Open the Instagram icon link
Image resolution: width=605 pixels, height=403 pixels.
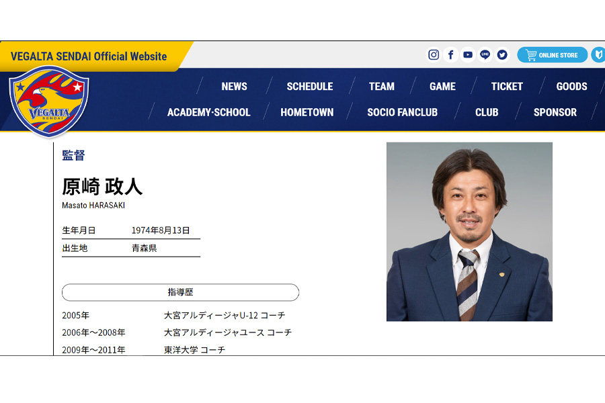pyautogui.click(x=434, y=55)
